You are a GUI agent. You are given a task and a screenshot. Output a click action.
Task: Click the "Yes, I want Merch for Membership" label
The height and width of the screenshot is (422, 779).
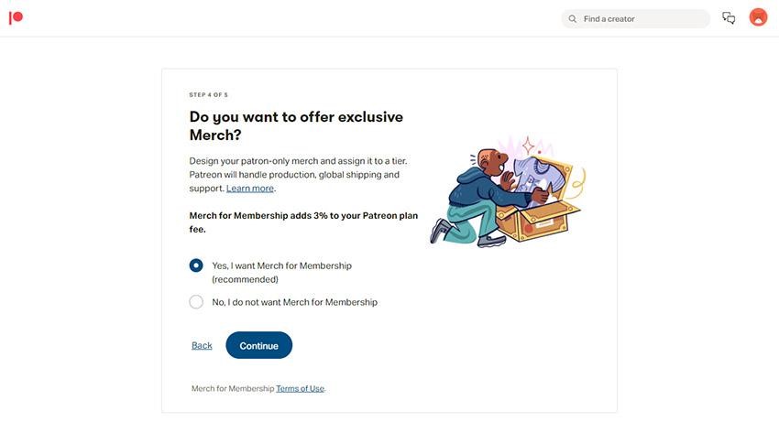[x=281, y=265]
